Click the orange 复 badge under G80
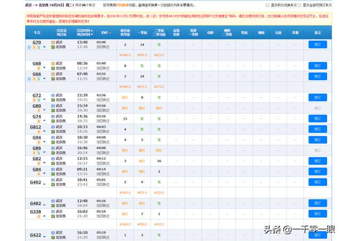This screenshot has height=241, width=342. coord(39,111)
